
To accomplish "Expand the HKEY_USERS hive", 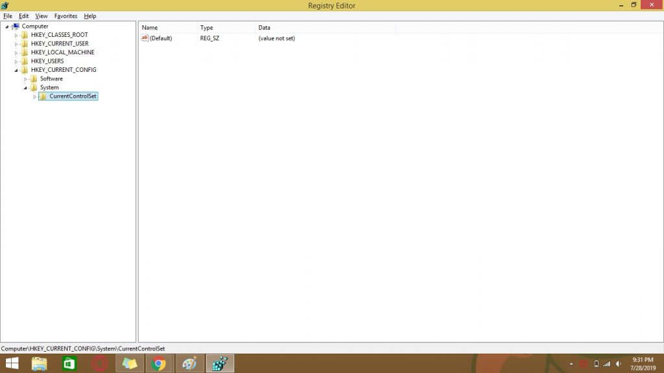I will click(16, 62).
